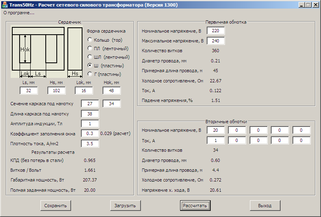Click the Trans50Hz app icon in title bar
Viewport: 321px width, 217px height.
pyautogui.click(x=4, y=5)
